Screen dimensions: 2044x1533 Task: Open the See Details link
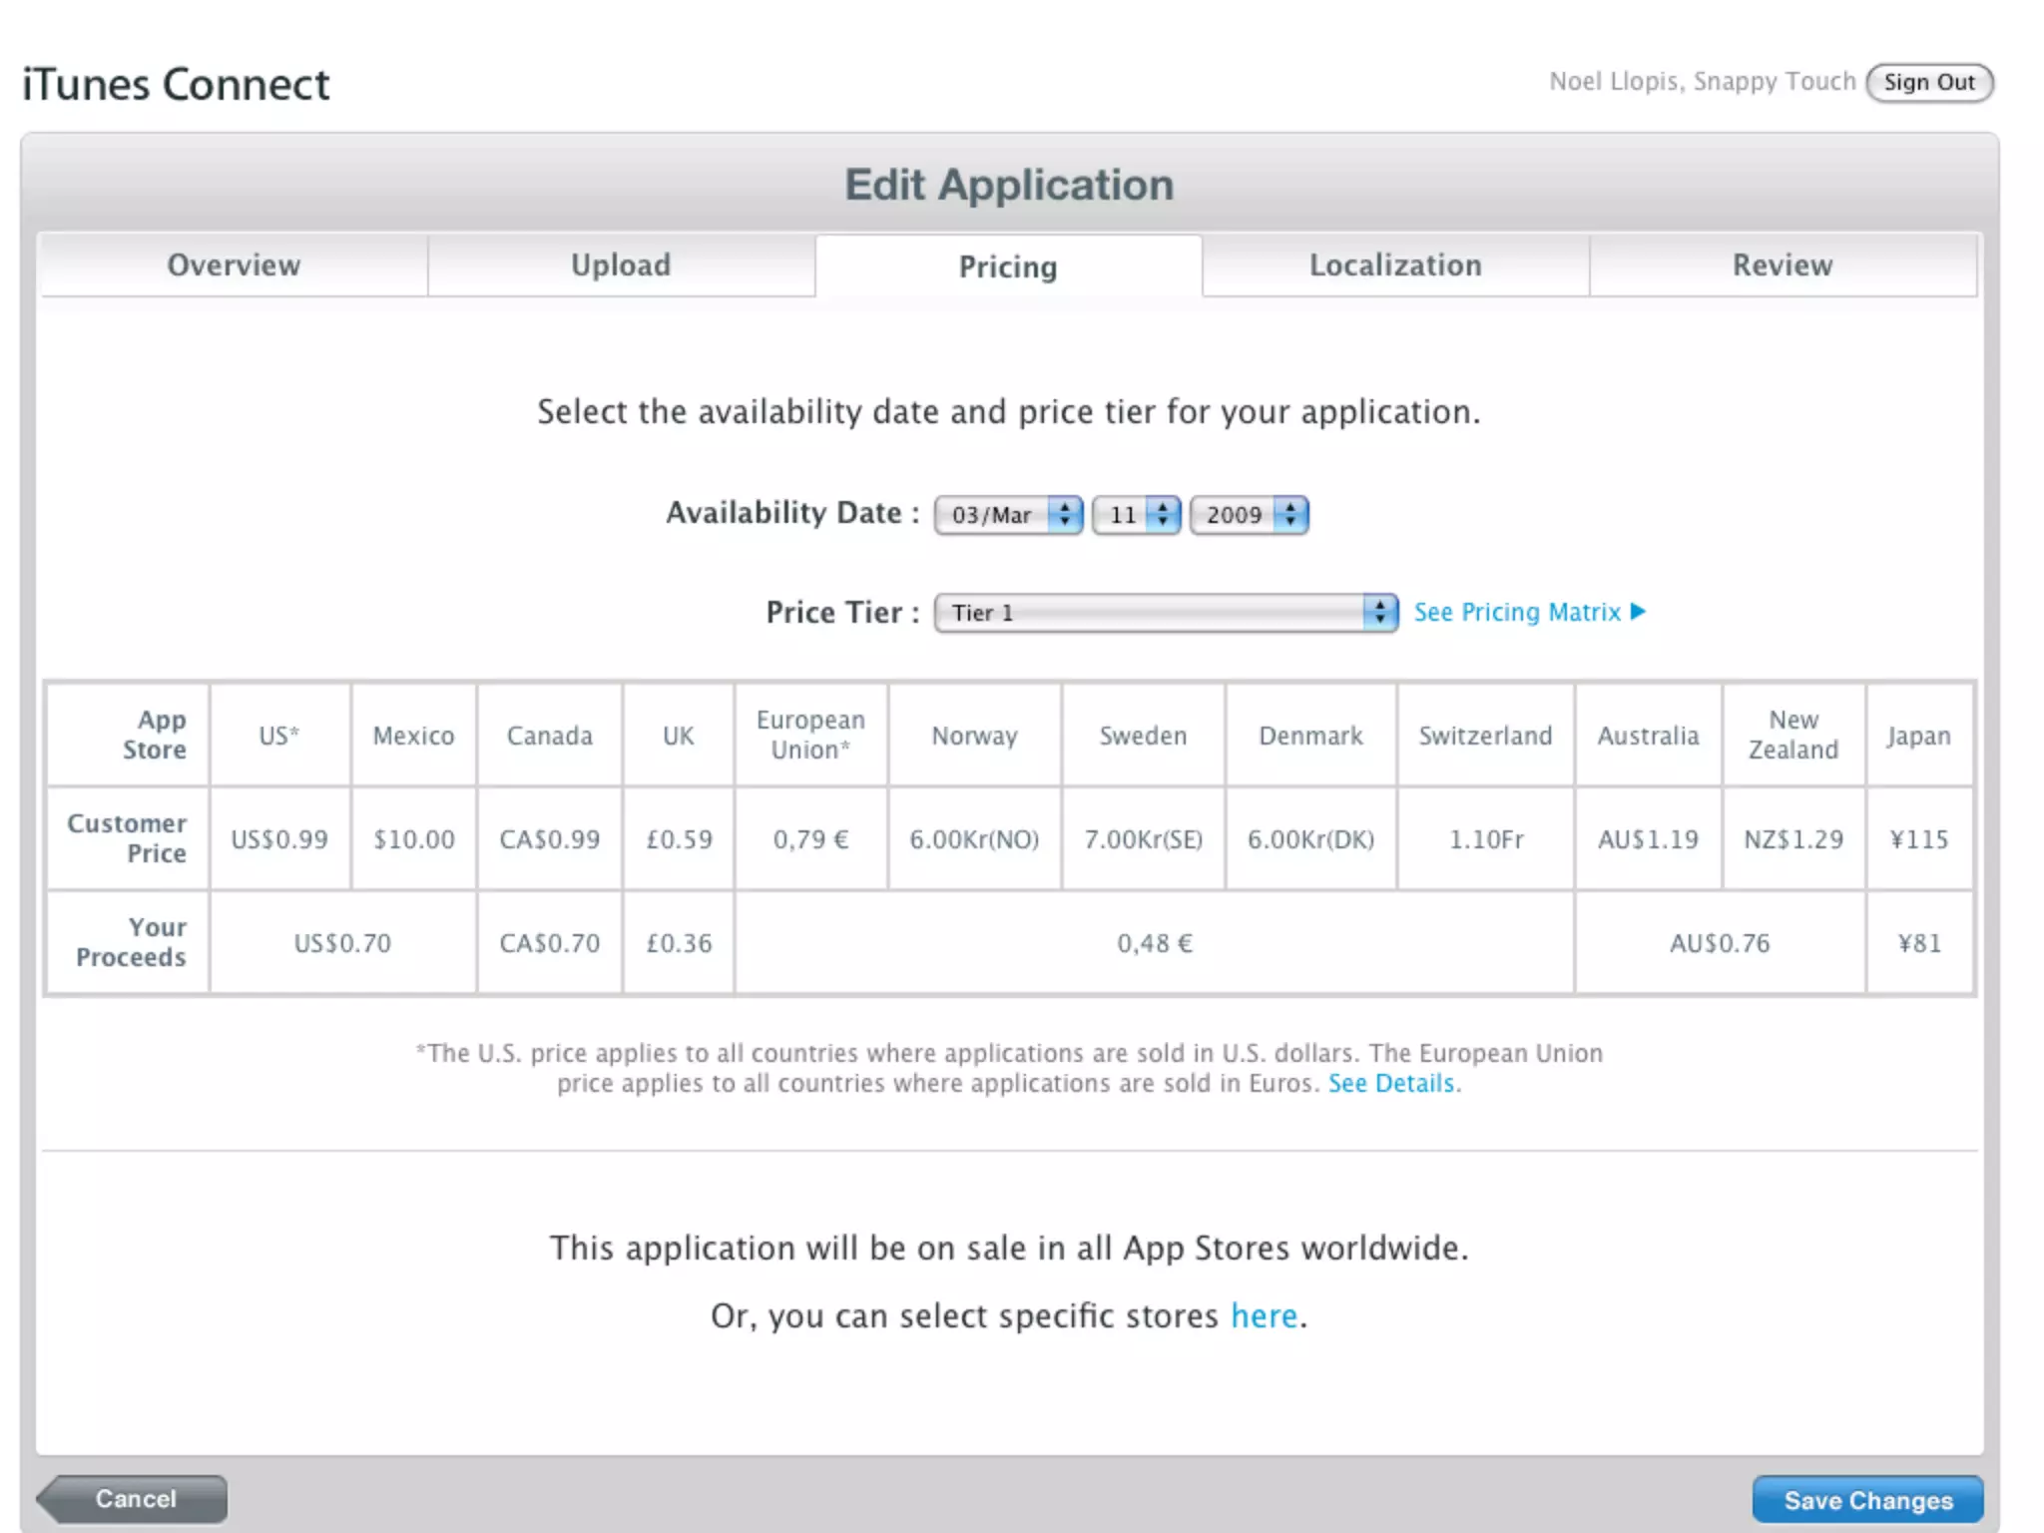click(1391, 1084)
